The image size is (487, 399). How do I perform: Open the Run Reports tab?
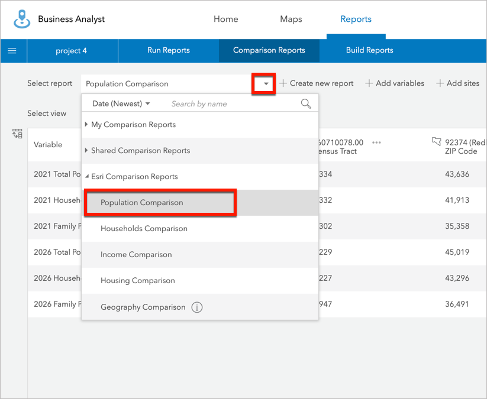pyautogui.click(x=168, y=51)
